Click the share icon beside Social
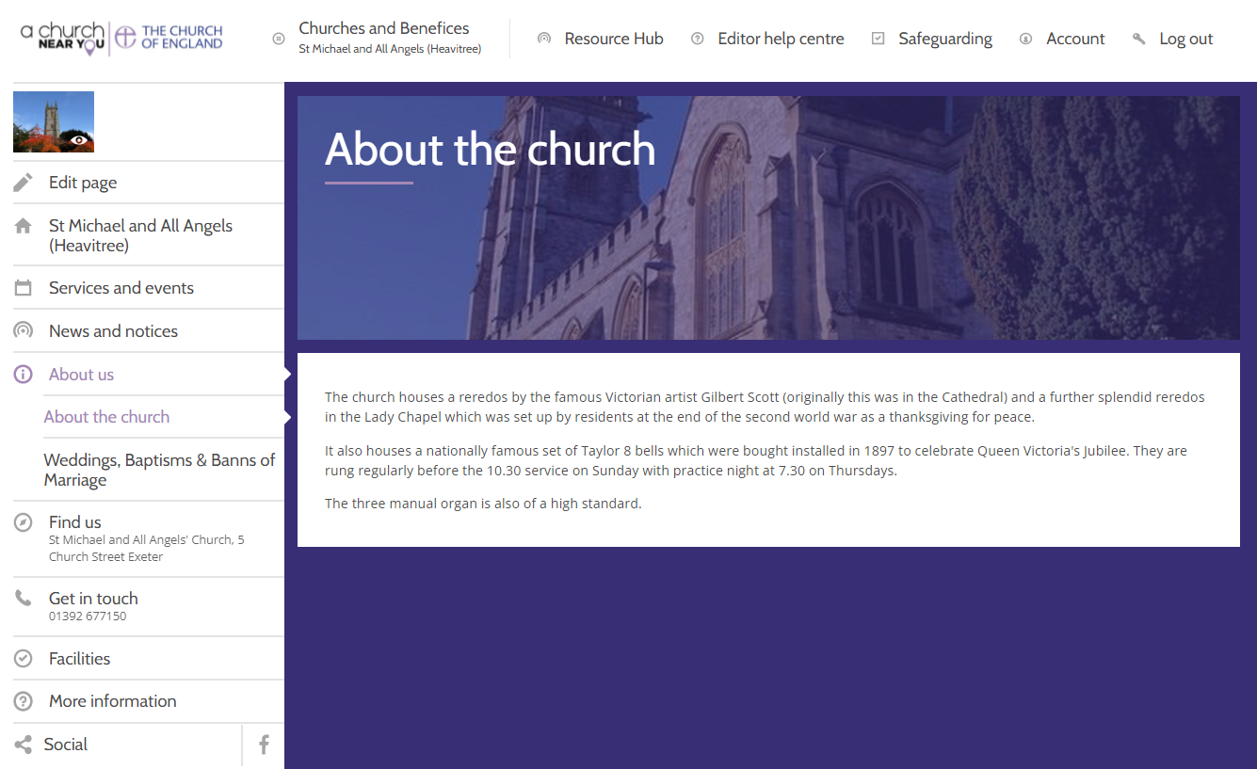The height and width of the screenshot is (769, 1257). tap(24, 745)
